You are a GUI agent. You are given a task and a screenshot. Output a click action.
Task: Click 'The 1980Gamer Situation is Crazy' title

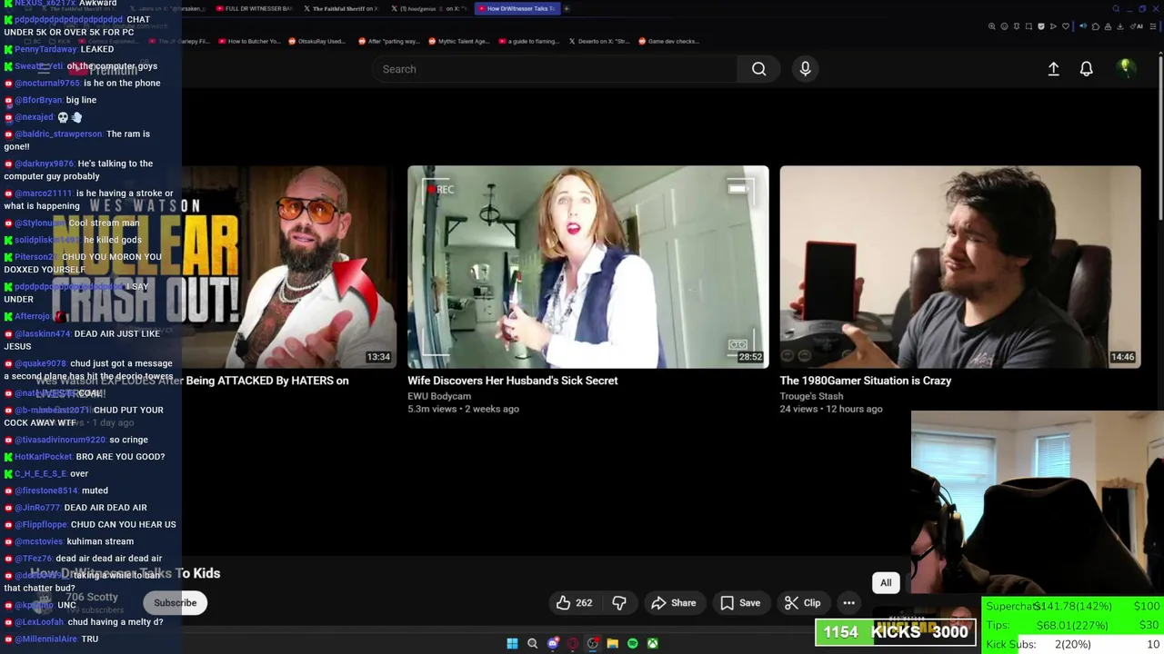click(865, 381)
